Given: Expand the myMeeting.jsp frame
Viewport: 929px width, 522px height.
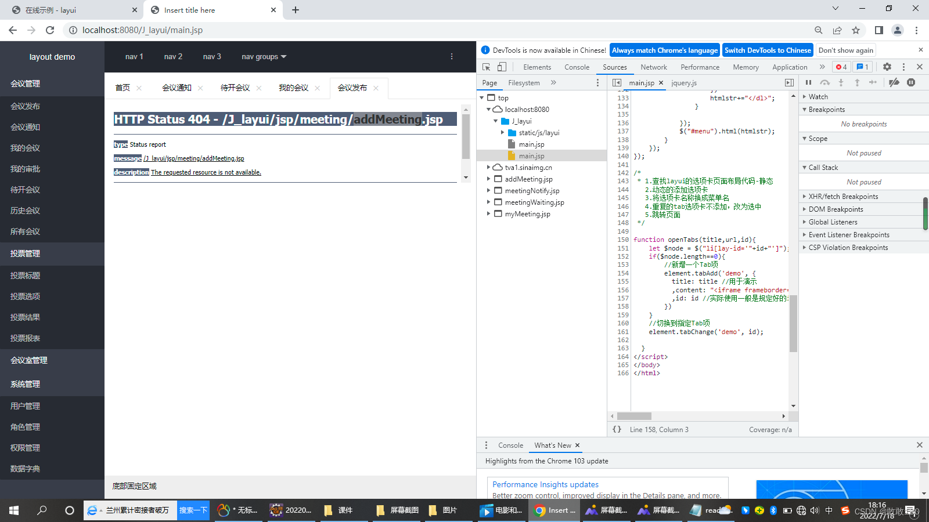Looking at the screenshot, I should [x=489, y=214].
